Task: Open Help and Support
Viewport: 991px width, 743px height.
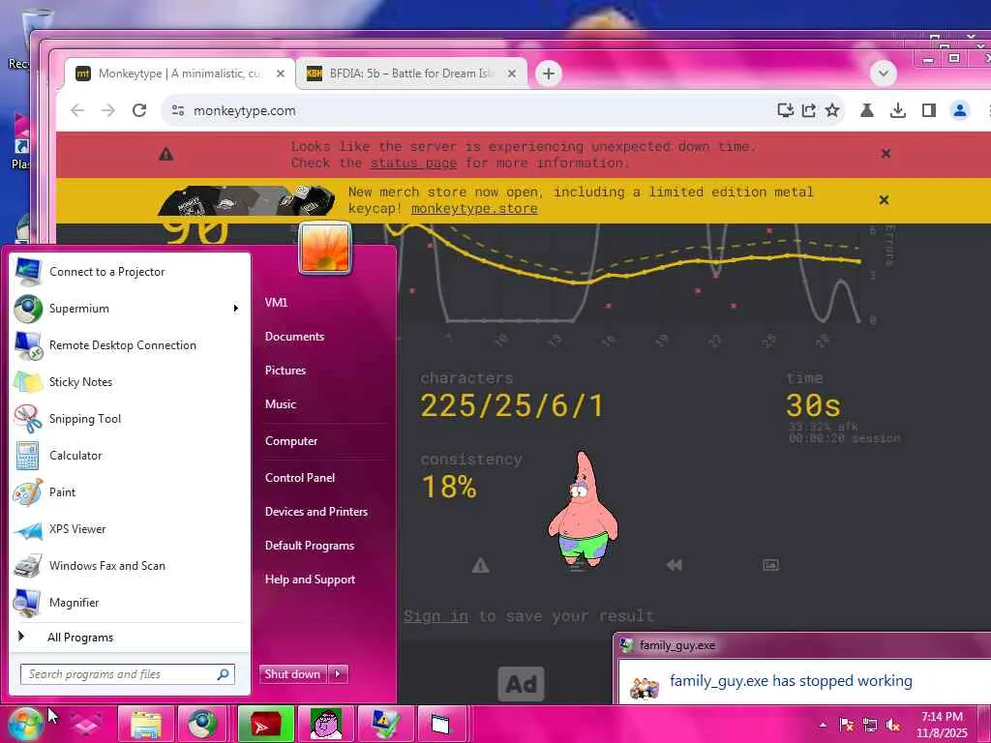Action: (310, 580)
